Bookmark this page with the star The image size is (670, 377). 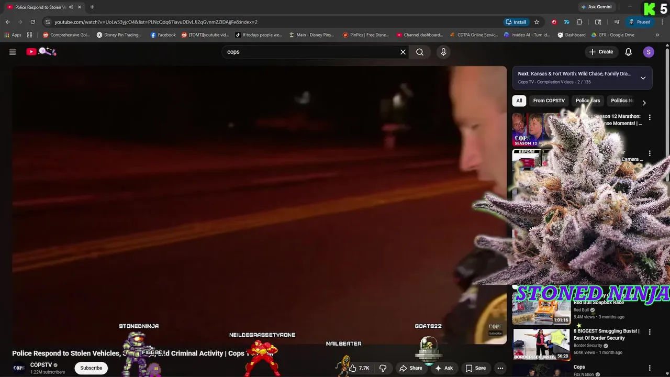(537, 22)
